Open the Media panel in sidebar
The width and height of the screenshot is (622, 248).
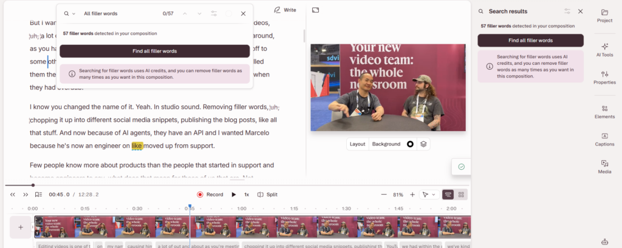click(604, 167)
